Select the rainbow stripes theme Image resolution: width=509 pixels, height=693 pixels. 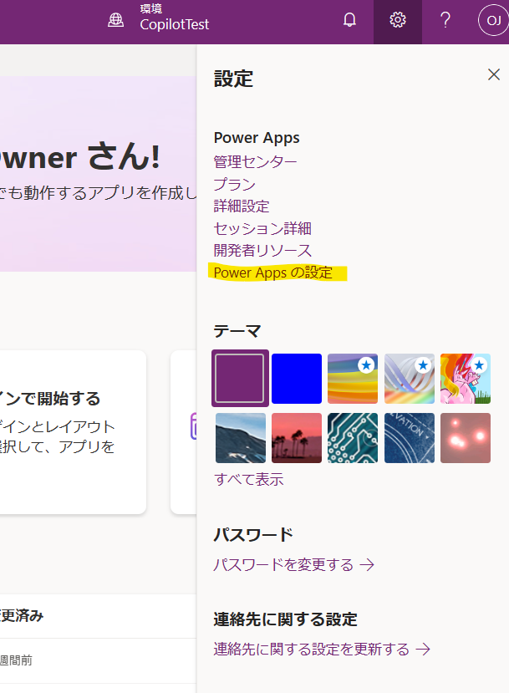click(353, 379)
